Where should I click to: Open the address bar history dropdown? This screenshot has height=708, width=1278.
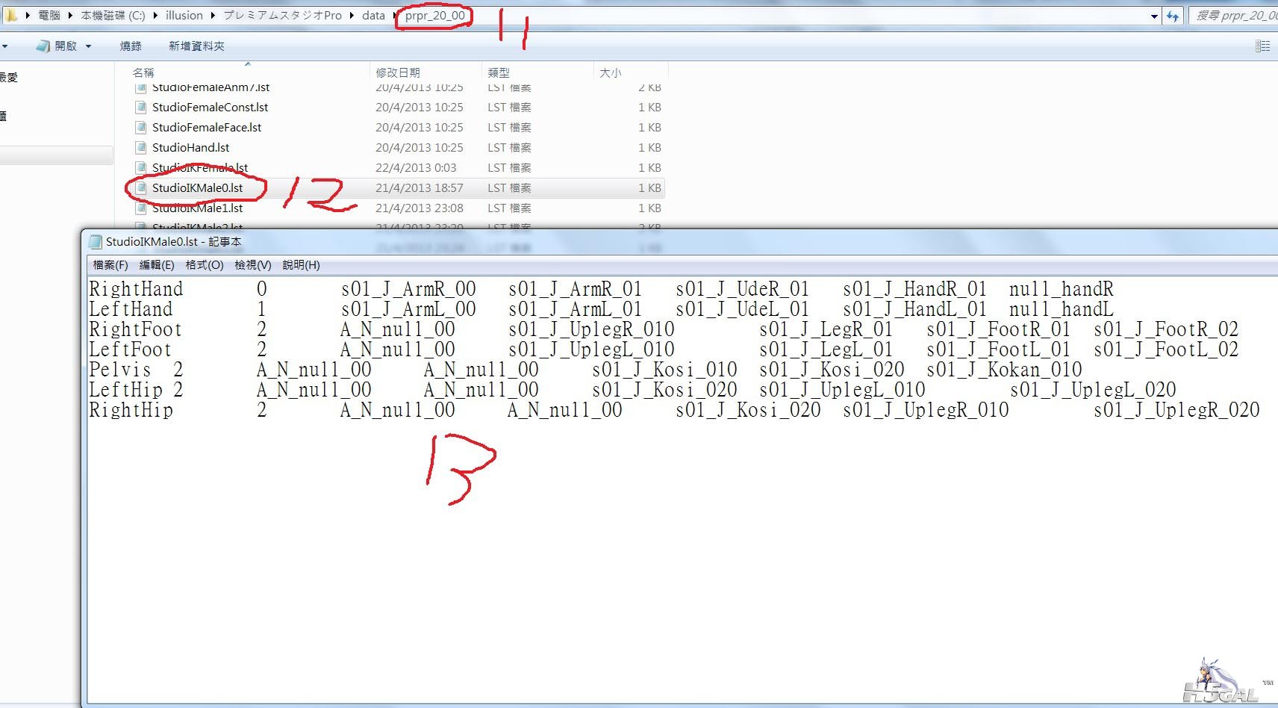[x=1154, y=16]
